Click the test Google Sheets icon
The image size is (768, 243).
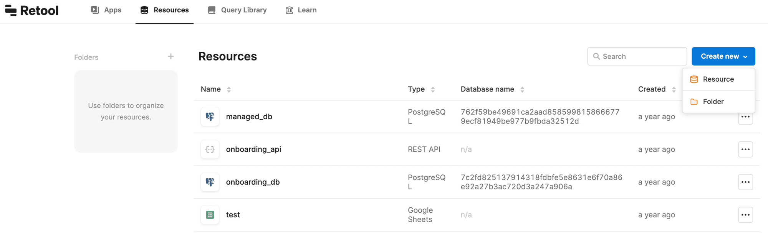click(210, 215)
